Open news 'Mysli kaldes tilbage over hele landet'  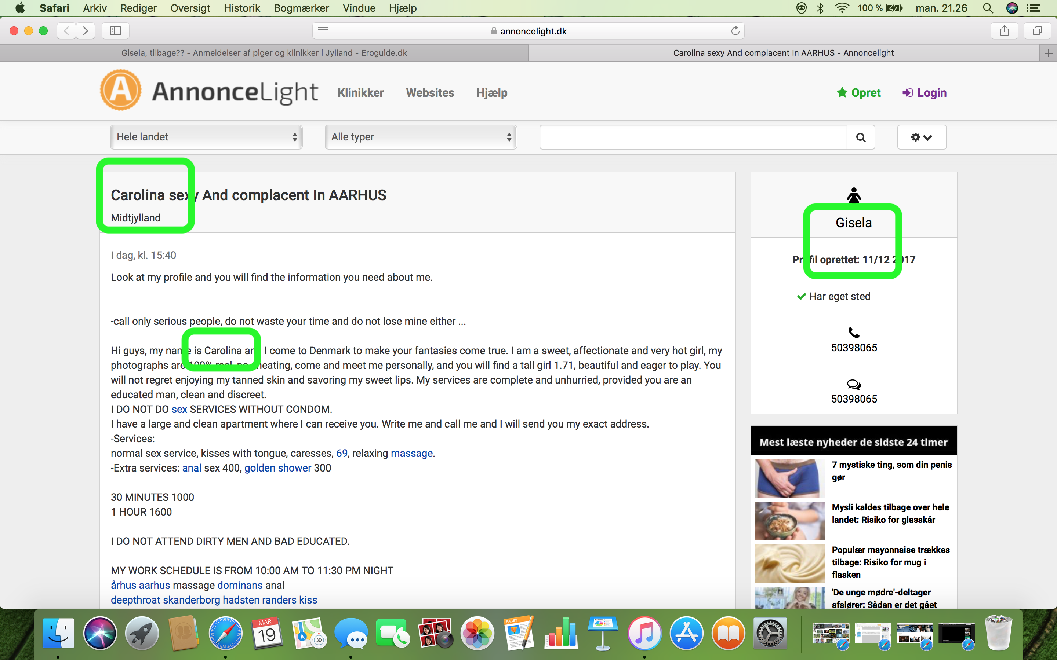[890, 513]
